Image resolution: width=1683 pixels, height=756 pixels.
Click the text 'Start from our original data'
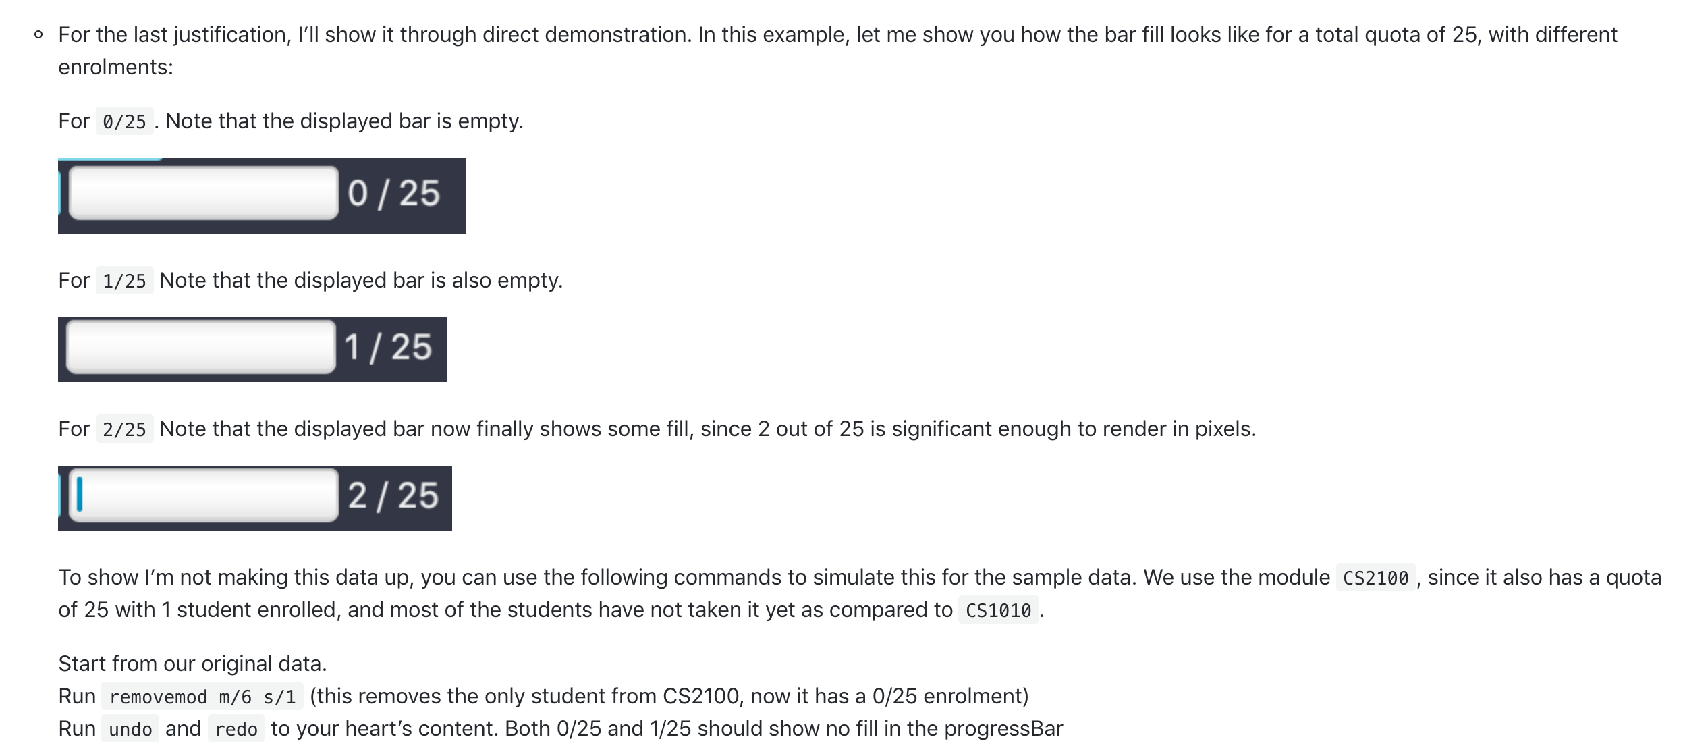193,664
